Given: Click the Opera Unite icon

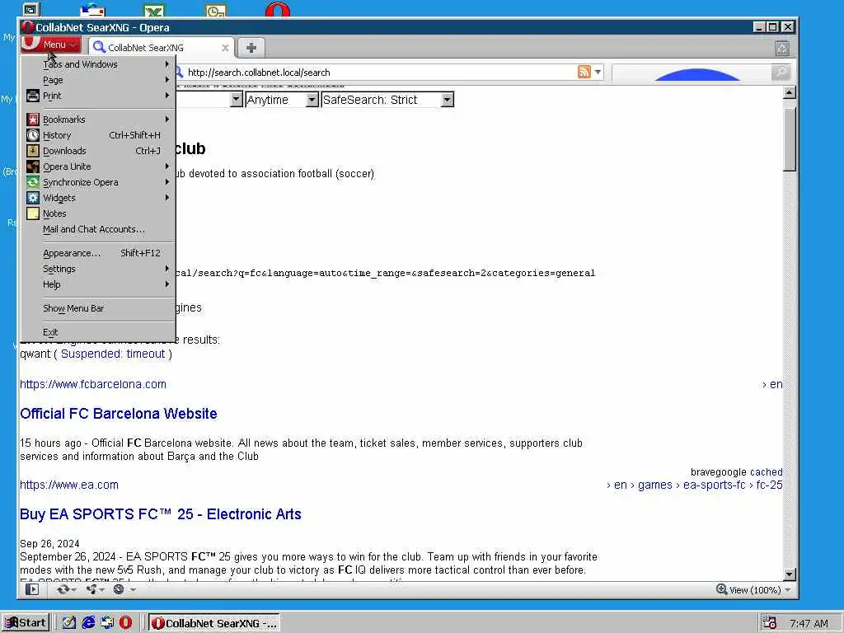Looking at the screenshot, I should 33,166.
